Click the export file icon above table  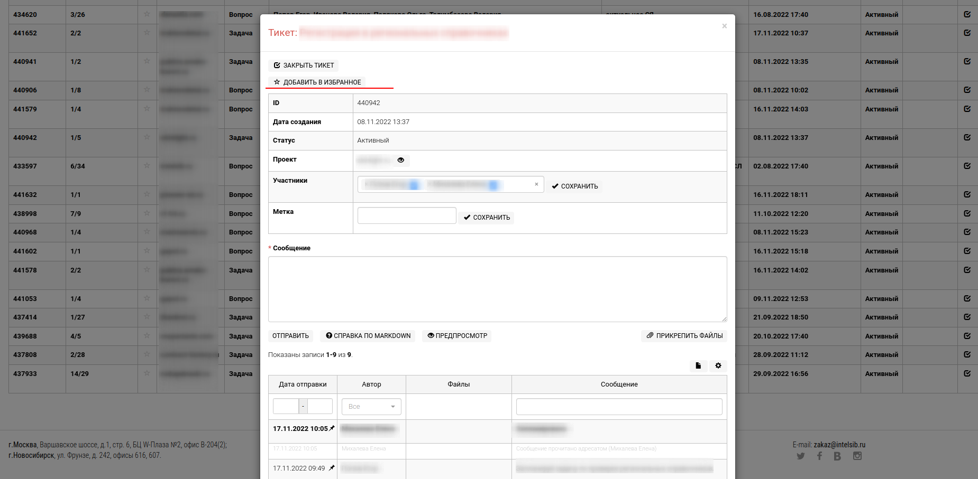coord(698,365)
